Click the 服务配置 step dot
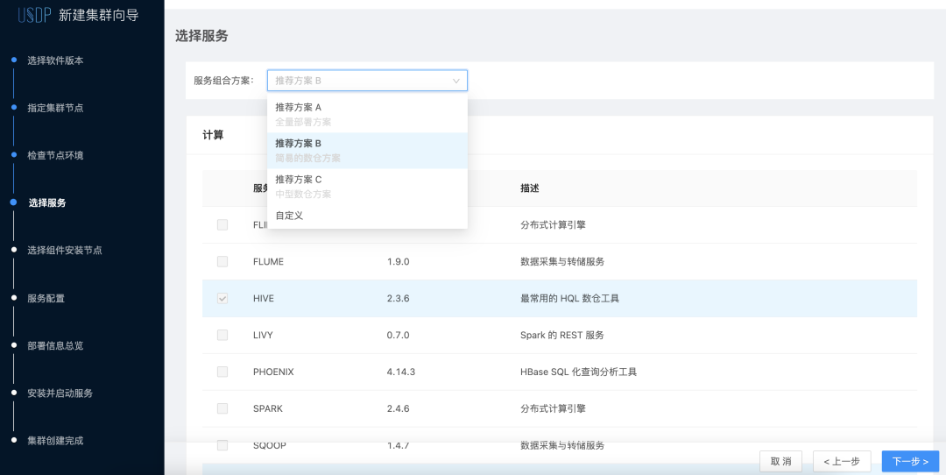The image size is (946, 475). click(x=13, y=298)
